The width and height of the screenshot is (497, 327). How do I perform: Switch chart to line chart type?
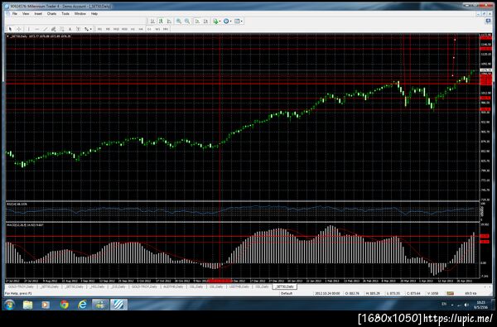tap(169, 22)
